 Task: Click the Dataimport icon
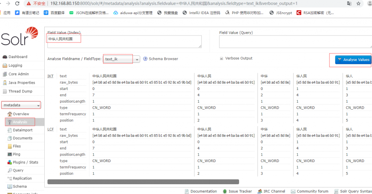coord(9,130)
